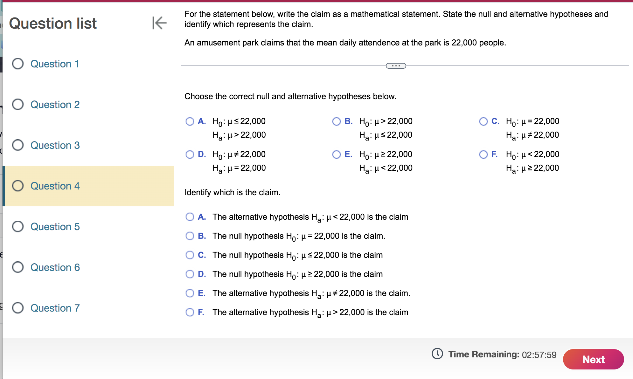Pick claim option D, null μ ≥ 22,000
Image resolution: width=633 pixels, height=379 pixels.
click(190, 274)
